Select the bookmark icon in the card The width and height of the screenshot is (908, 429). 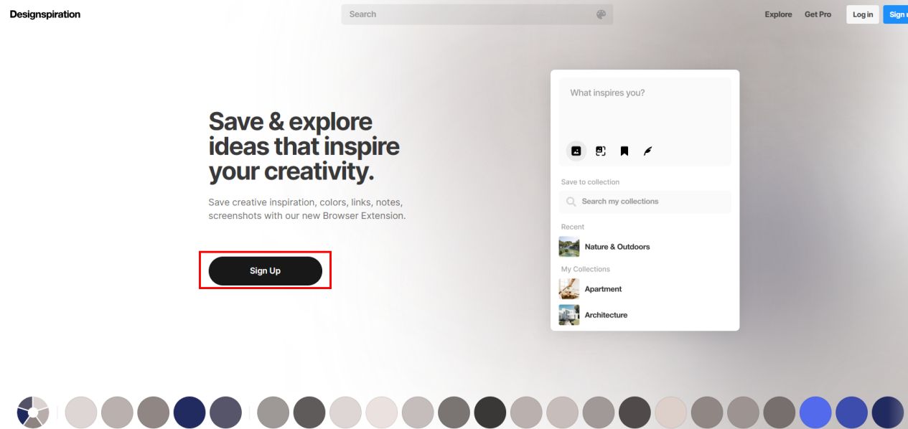tap(624, 151)
